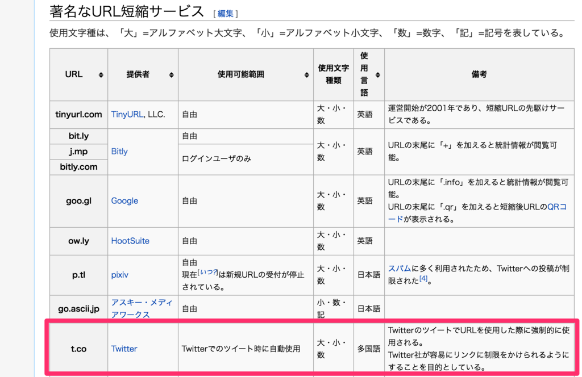The height and width of the screenshot is (377, 582).
Task: Open the Twitter provider link
Action: (x=124, y=349)
